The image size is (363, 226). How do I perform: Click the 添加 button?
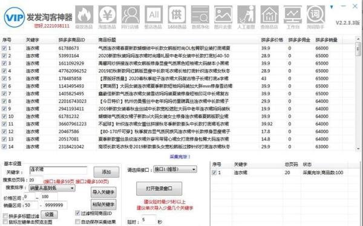click(x=106, y=172)
